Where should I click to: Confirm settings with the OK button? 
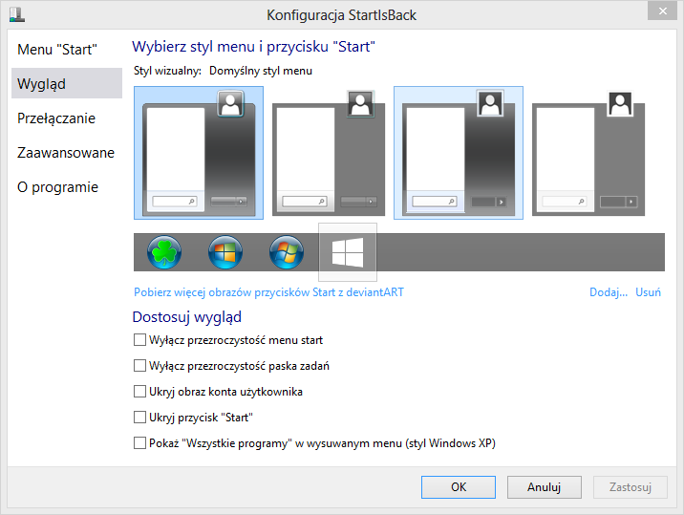point(459,487)
